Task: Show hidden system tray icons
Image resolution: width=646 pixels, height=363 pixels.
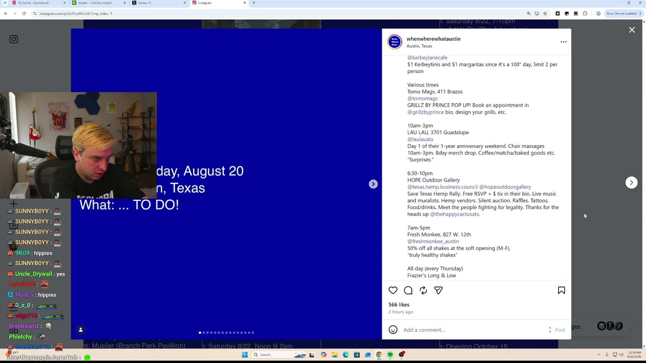Action: coord(599,355)
